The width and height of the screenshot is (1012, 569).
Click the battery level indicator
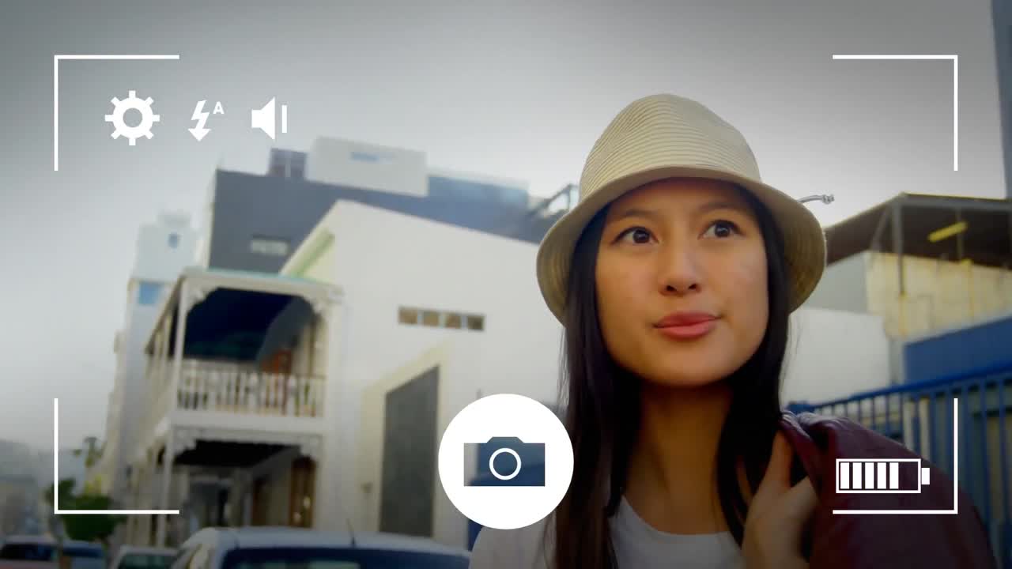[x=882, y=476]
